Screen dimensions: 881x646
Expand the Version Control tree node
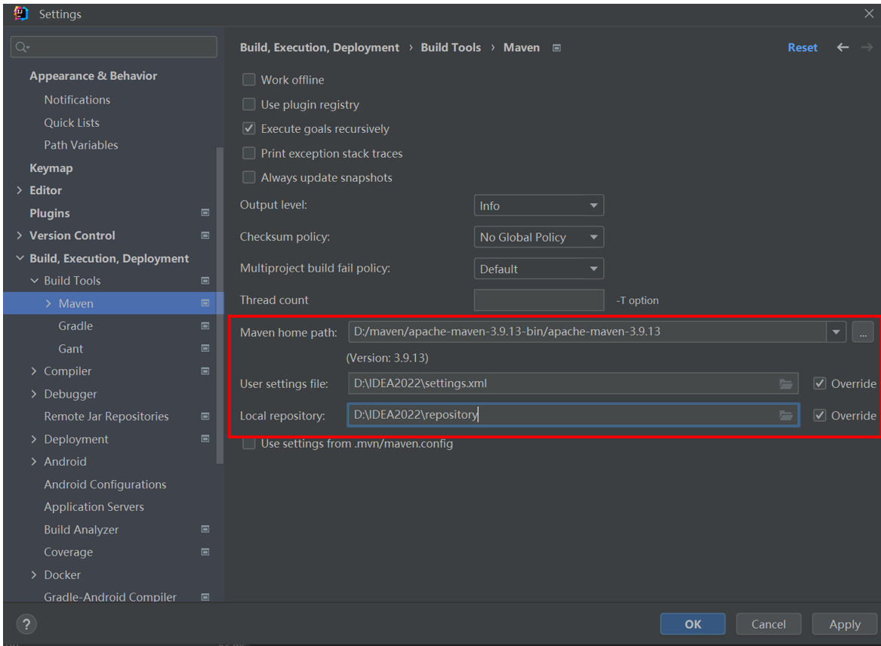coord(19,235)
